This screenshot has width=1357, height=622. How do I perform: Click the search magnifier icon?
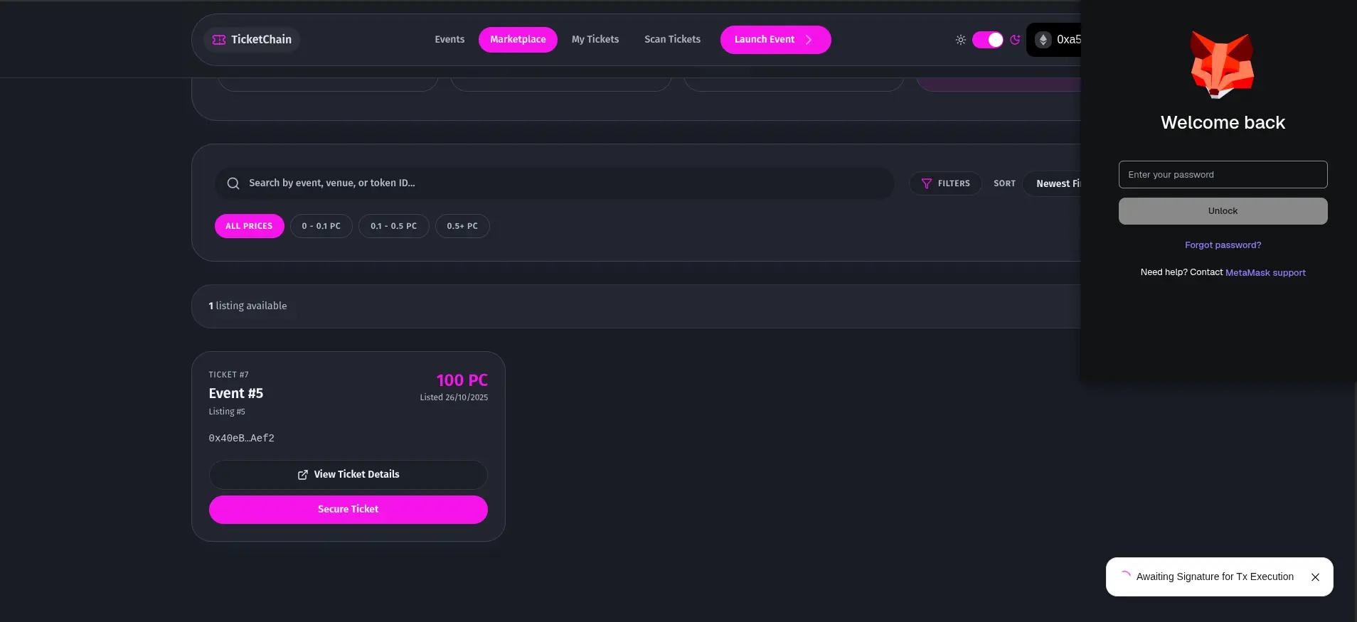233,183
